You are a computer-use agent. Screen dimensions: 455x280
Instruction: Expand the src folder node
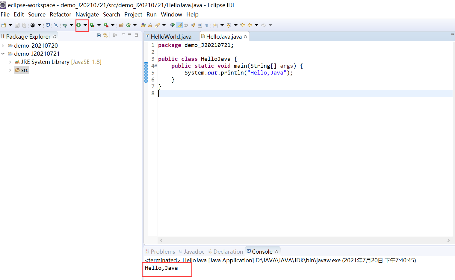[10, 70]
